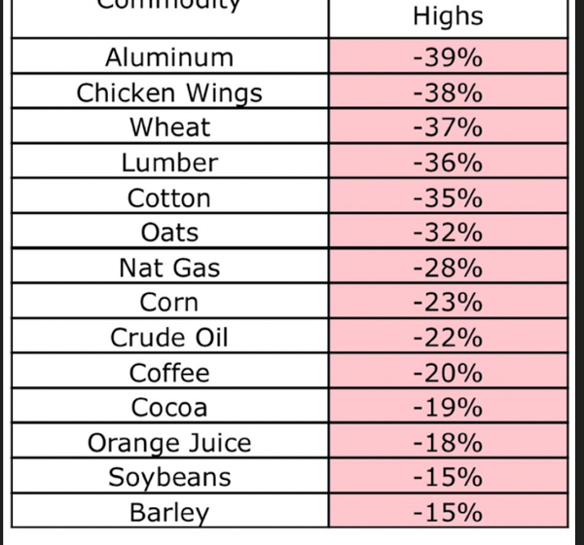Select the Chicken Wings row label
Viewport: 584px width, 545px height.
[x=169, y=92]
